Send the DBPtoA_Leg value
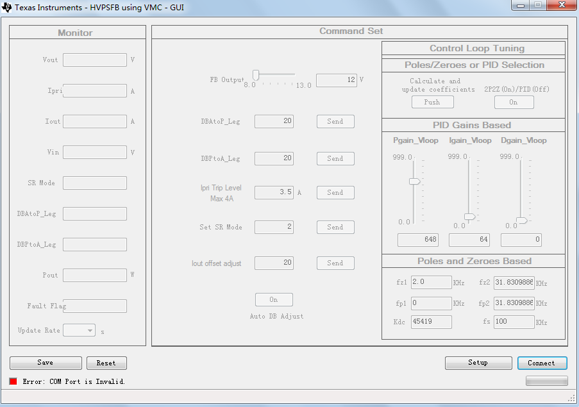Viewport: 579px width, 407px height. [x=335, y=159]
